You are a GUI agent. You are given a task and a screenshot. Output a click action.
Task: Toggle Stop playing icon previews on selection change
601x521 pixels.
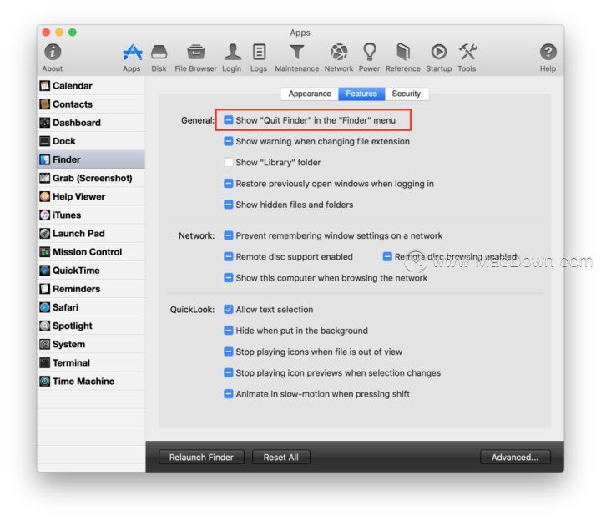229,372
